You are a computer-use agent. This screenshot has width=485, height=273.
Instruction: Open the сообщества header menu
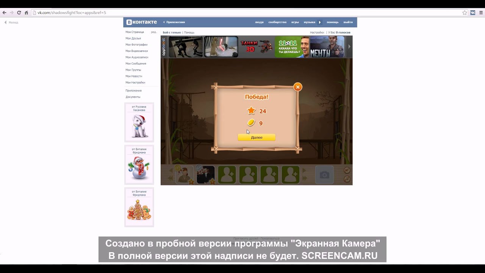click(277, 22)
